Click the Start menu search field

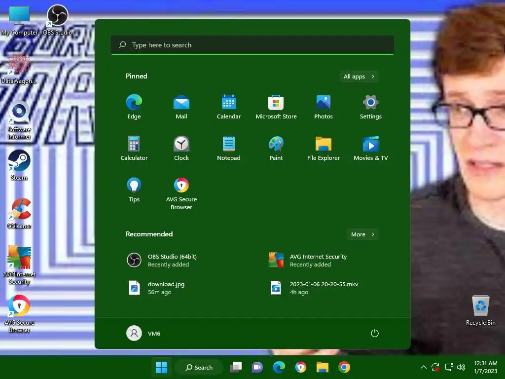tap(252, 45)
